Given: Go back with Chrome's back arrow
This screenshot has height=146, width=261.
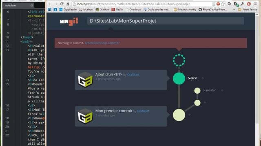Looking at the screenshot, I should click(50, 4).
